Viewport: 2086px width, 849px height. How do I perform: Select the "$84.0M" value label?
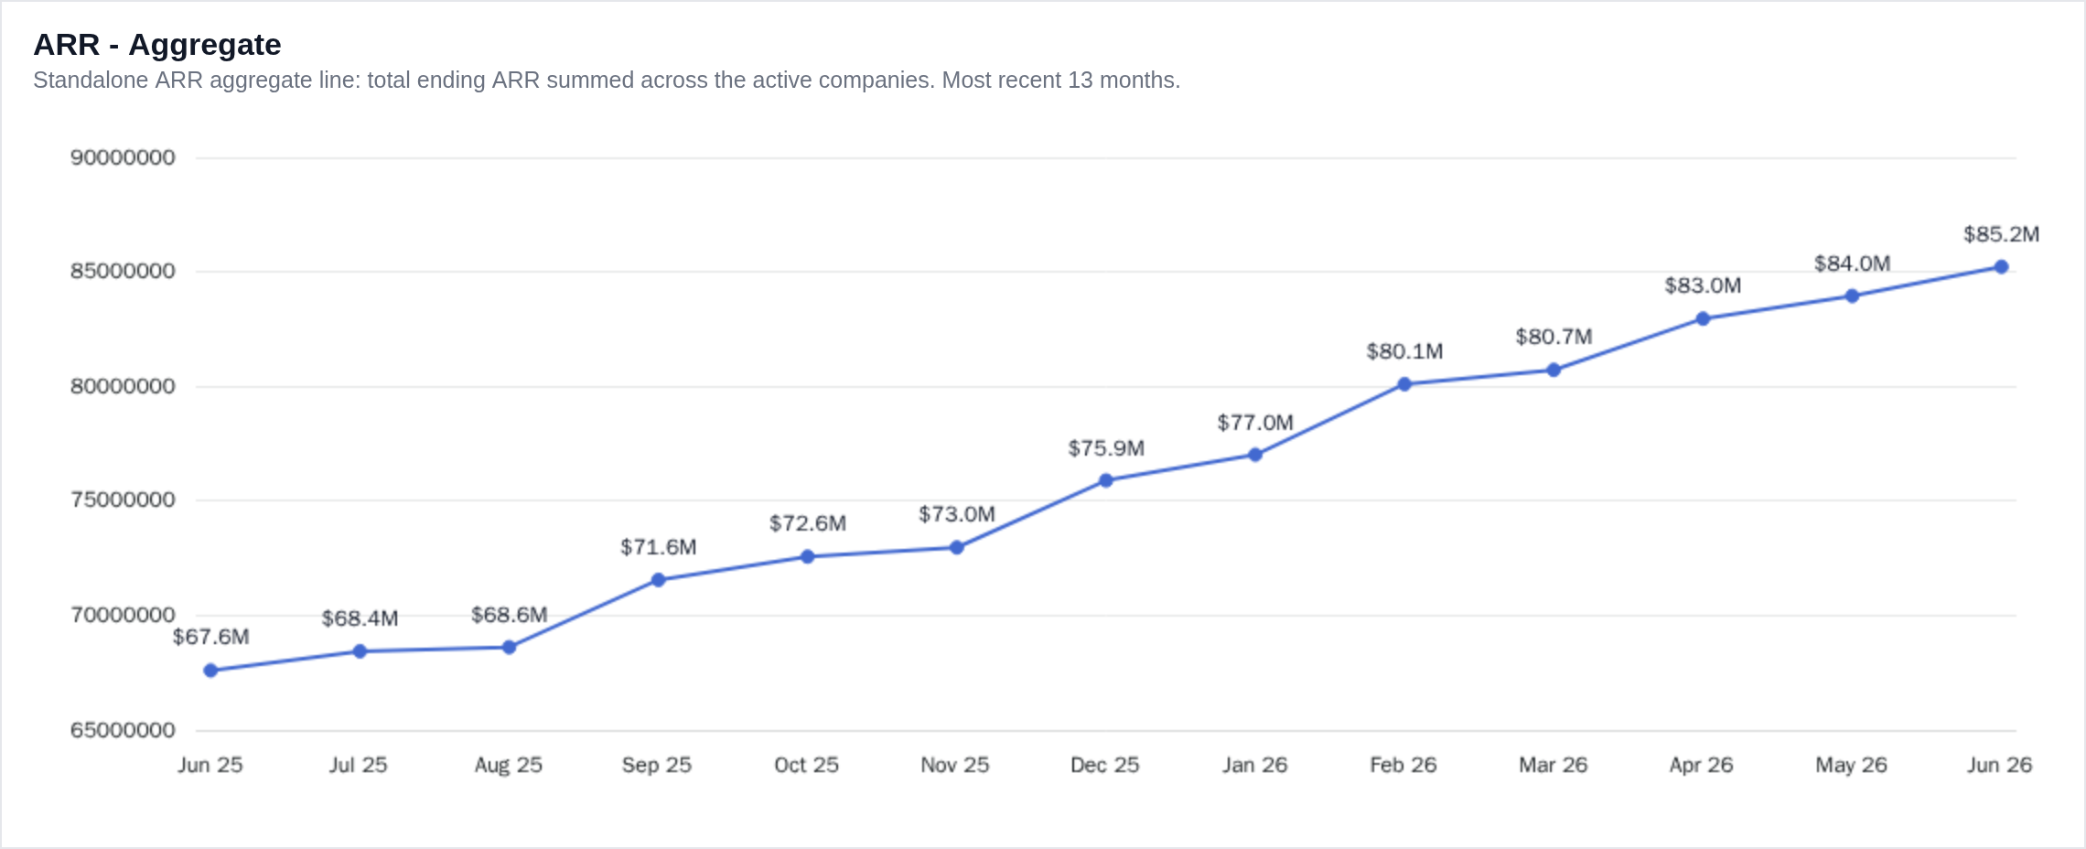coord(1852,263)
